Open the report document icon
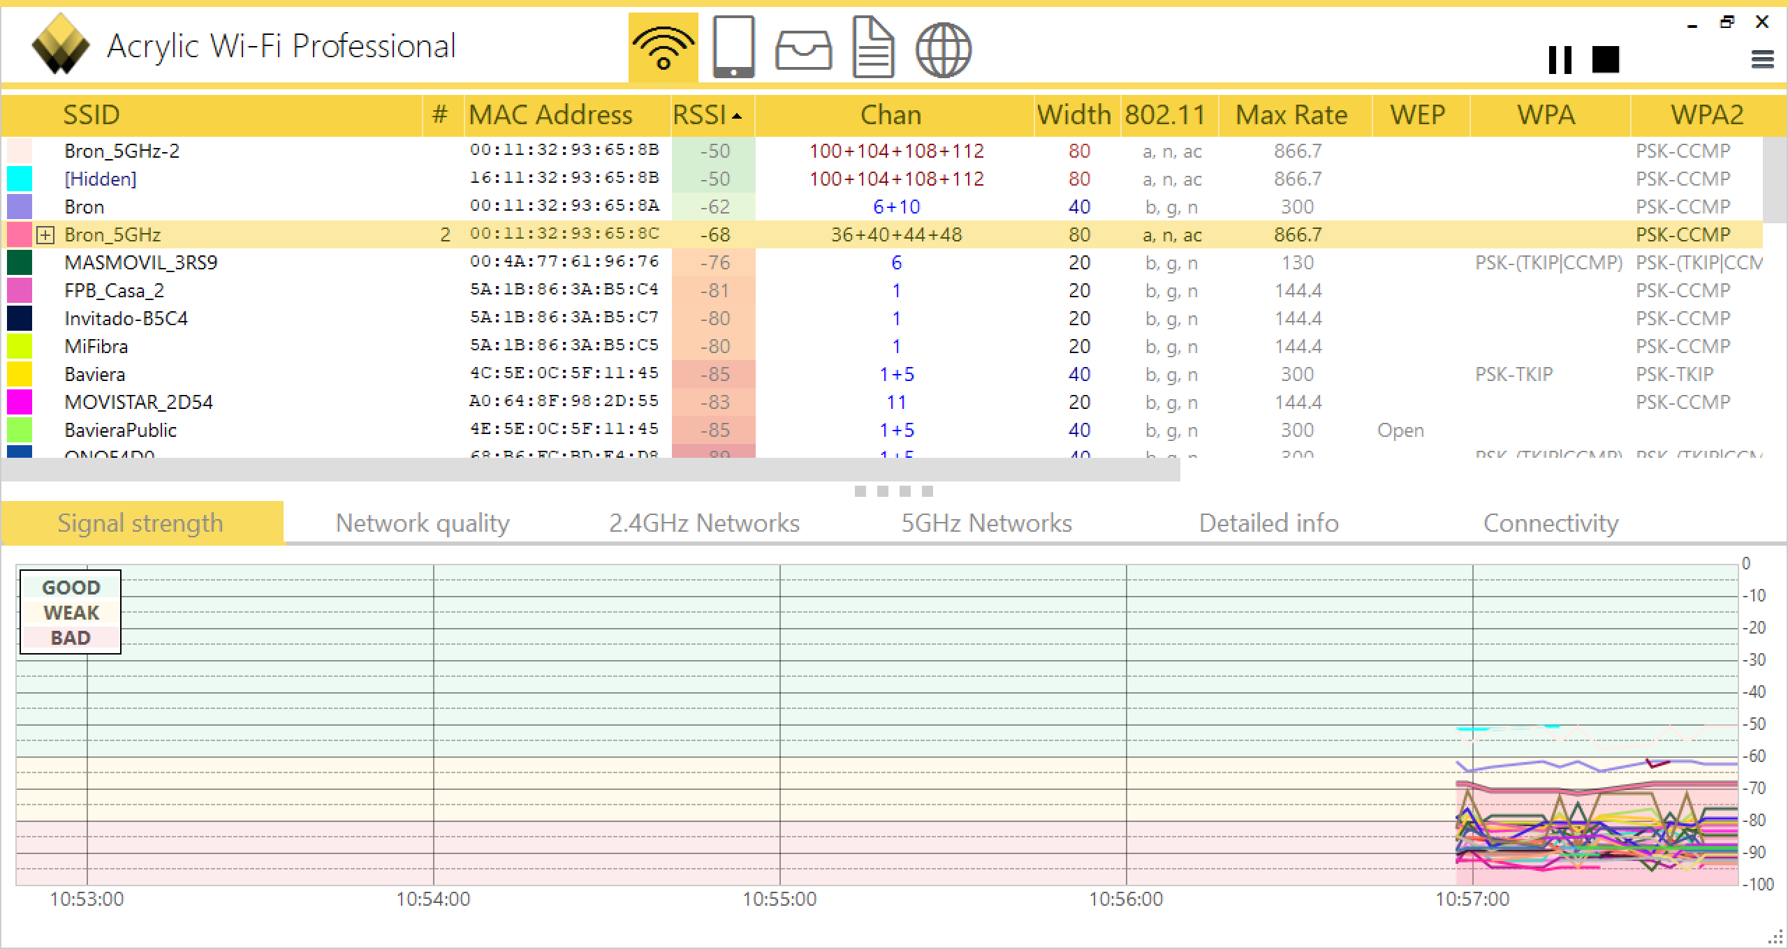Viewport: 1788px width, 949px height. (x=873, y=48)
